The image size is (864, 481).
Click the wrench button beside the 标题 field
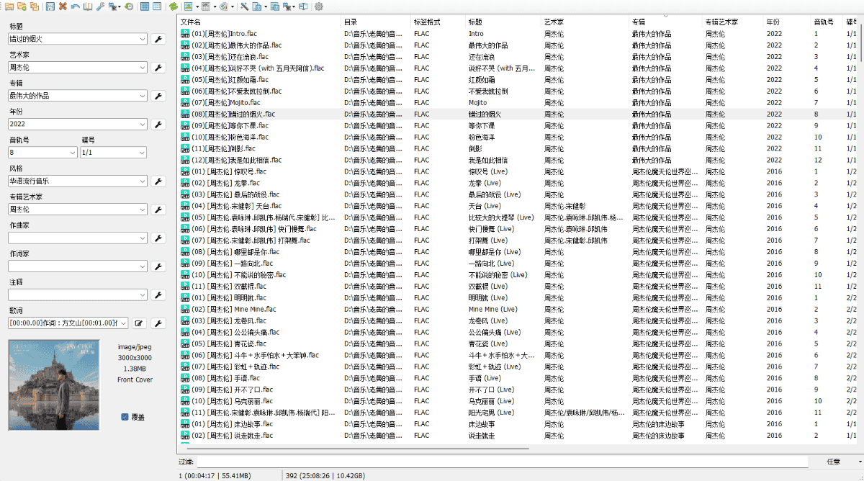(159, 39)
